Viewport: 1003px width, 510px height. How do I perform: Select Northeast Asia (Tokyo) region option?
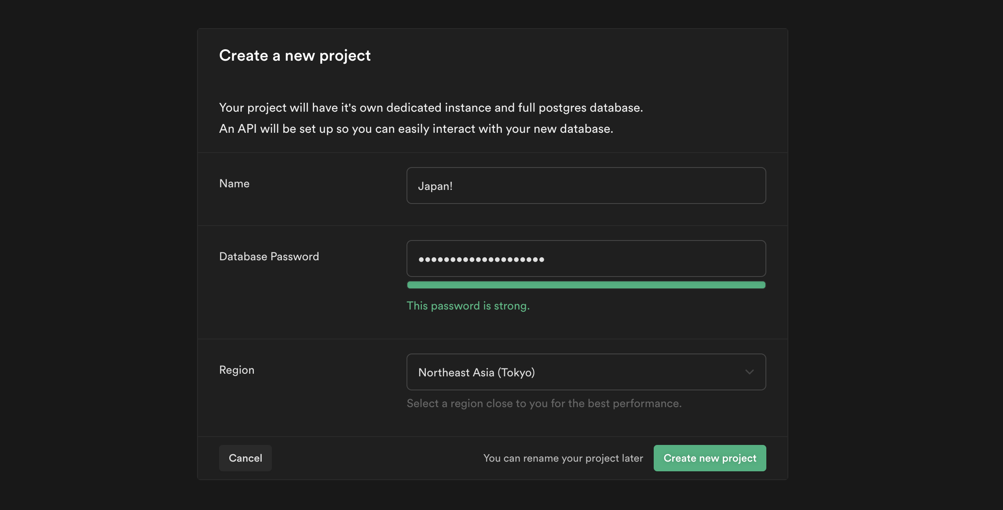(586, 372)
